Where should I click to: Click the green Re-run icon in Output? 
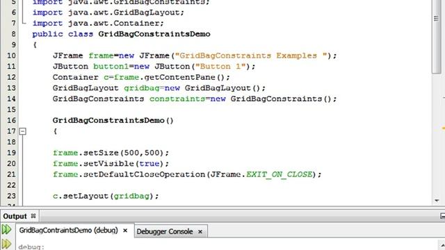tap(6, 229)
